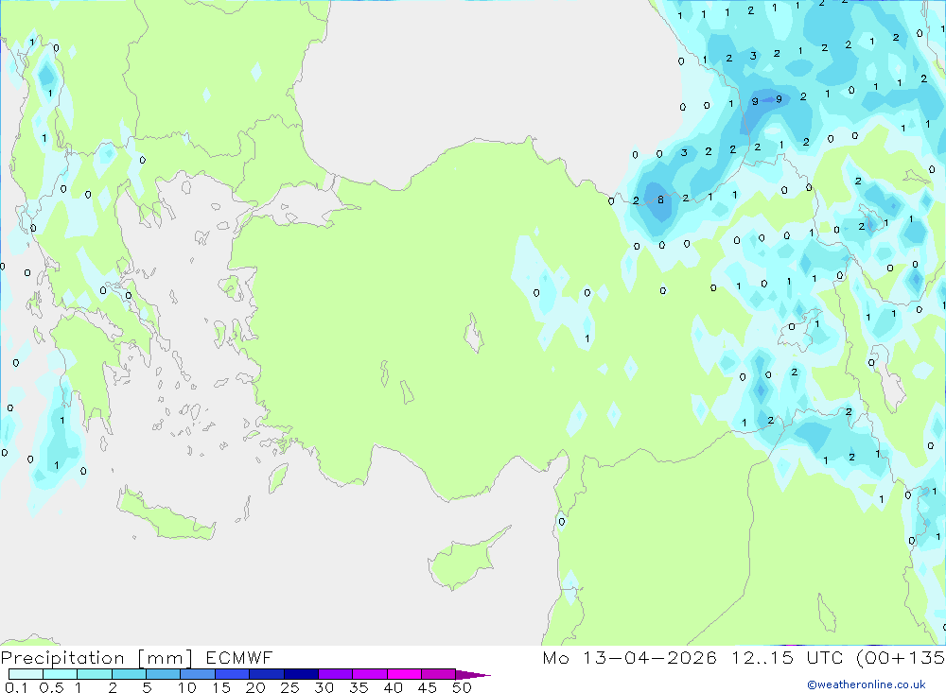The height and width of the screenshot is (693, 946).
Task: Click the 'Precipitation [mm]' title text
Action: click(97, 658)
